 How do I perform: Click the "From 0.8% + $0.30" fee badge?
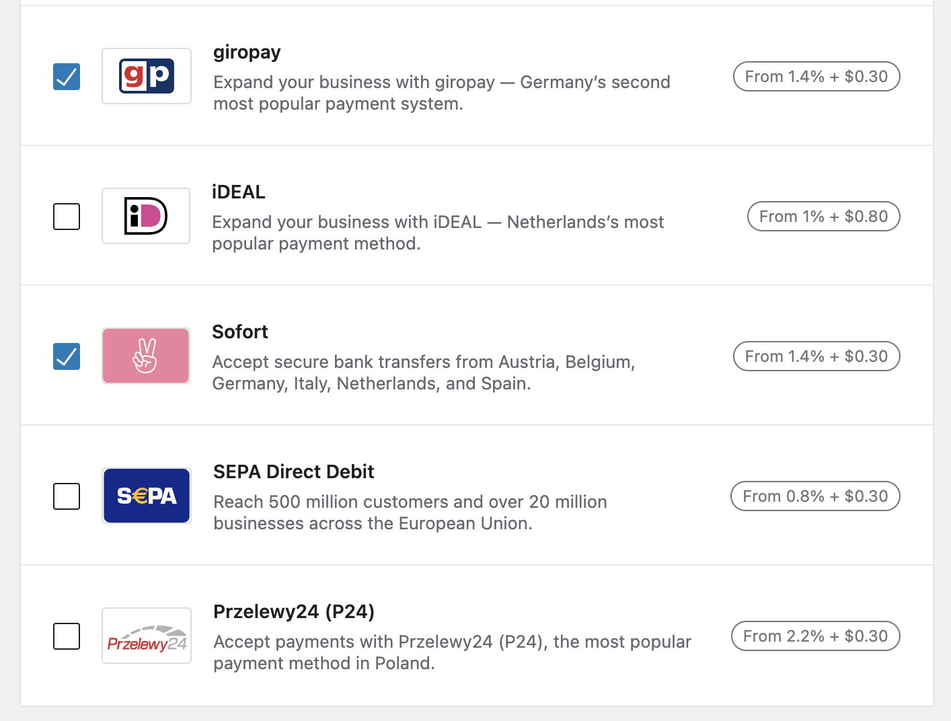814,496
